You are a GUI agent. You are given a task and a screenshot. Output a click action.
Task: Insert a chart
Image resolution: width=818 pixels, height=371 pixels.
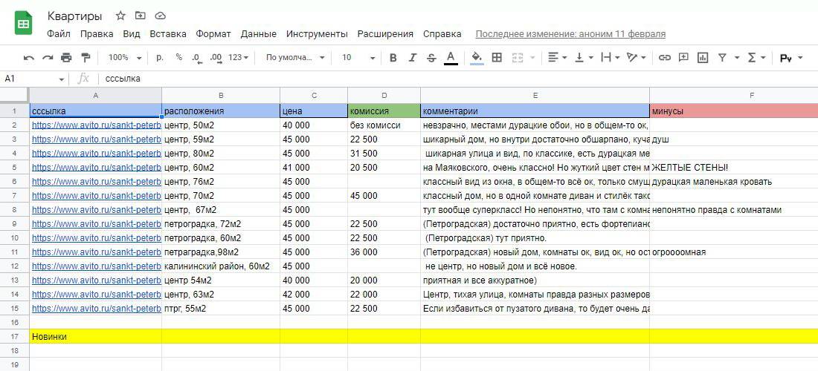click(x=703, y=57)
